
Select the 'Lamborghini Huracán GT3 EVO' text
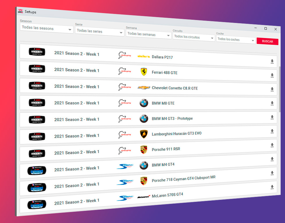pos(177,134)
